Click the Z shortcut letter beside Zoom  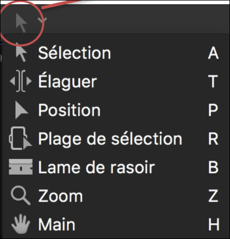[213, 196]
